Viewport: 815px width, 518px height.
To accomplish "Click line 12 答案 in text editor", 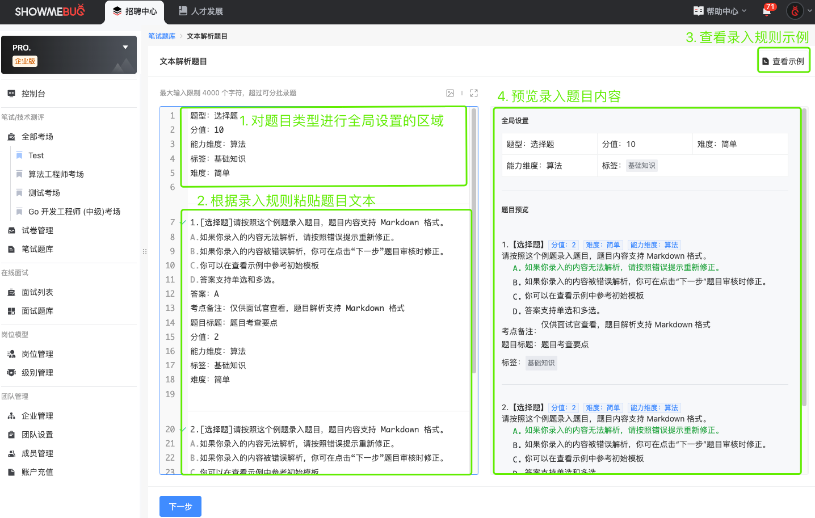I will coord(205,294).
